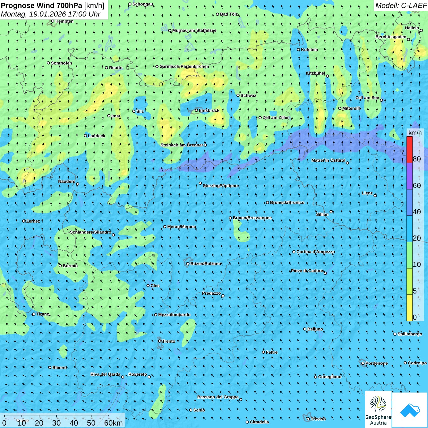Click the Meran/Merano city label

pyautogui.click(x=182, y=227)
